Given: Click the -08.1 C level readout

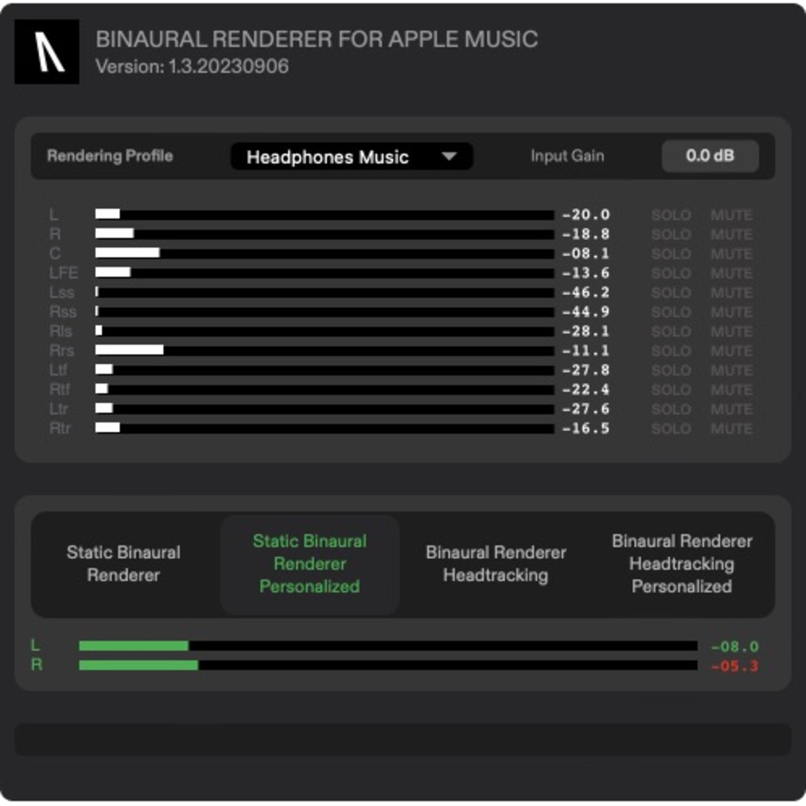Looking at the screenshot, I should click(x=586, y=254).
